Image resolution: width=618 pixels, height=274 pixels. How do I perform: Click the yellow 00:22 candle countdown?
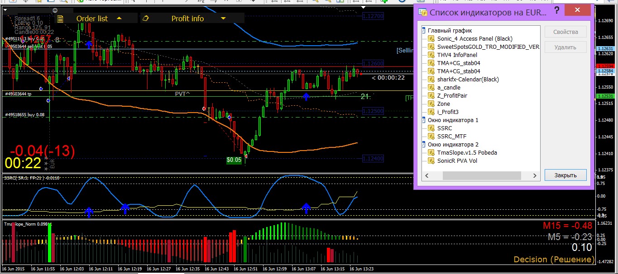[23, 163]
